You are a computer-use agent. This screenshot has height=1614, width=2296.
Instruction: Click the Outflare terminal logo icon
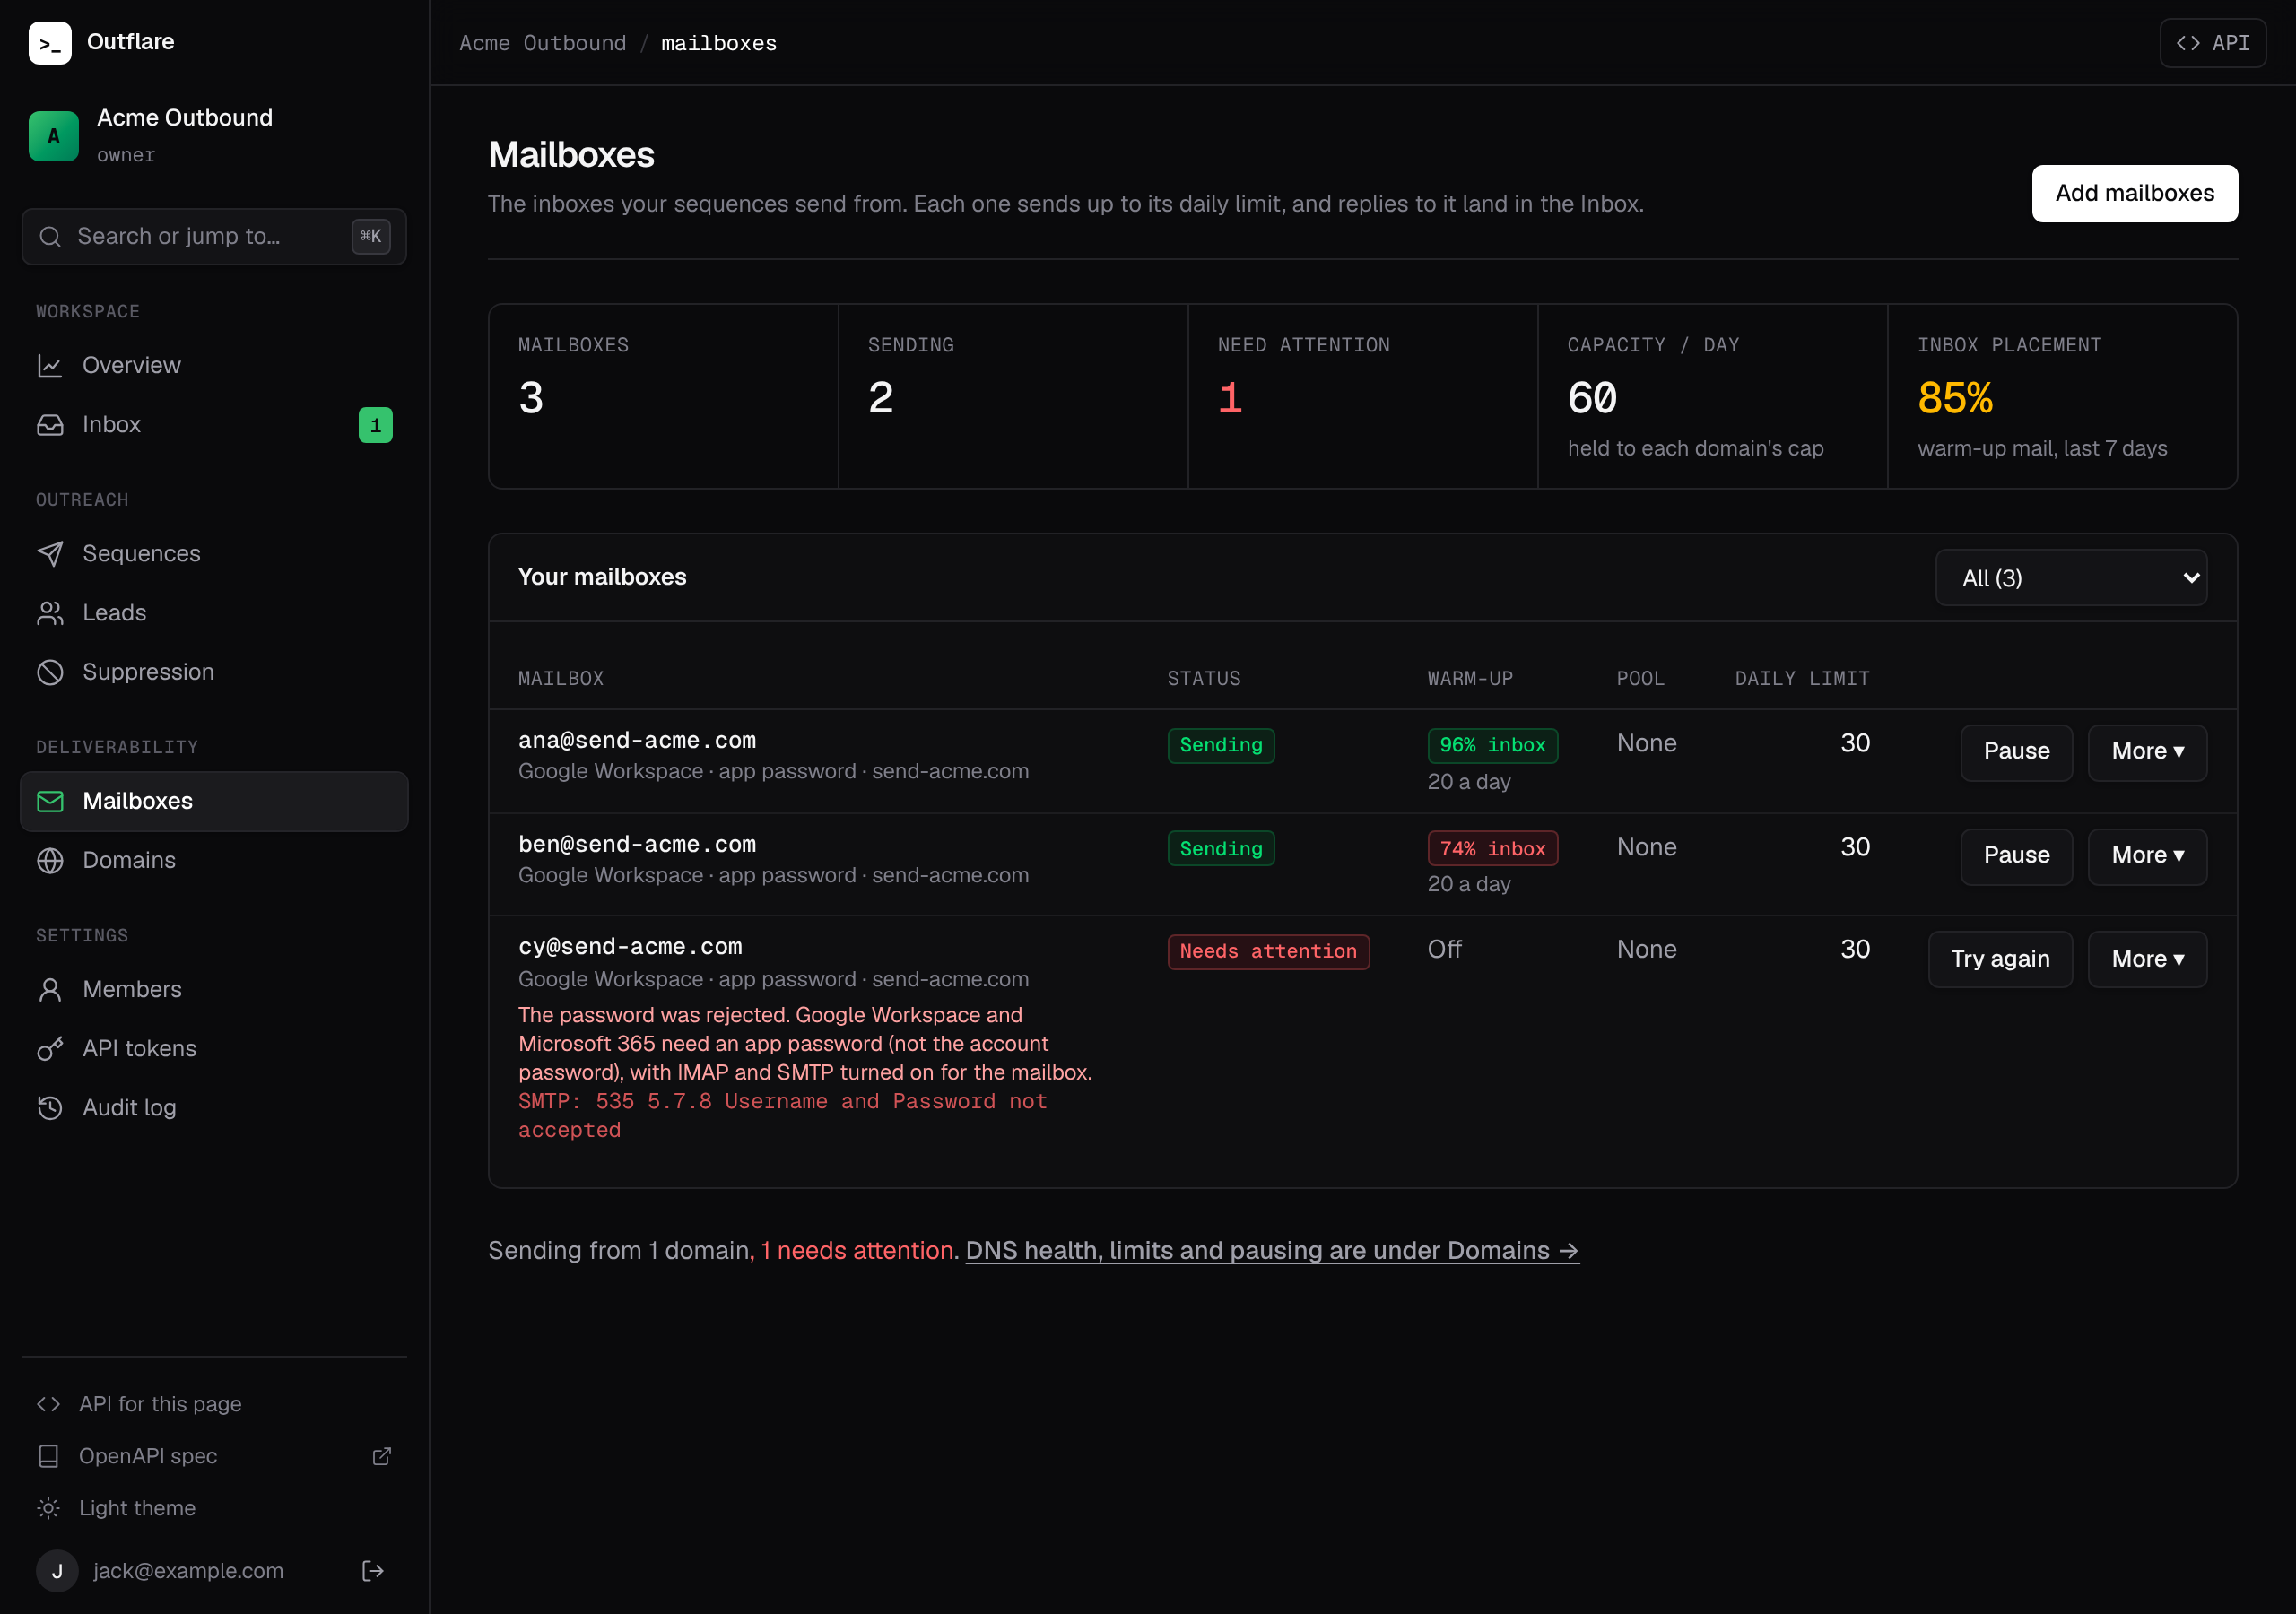50,43
